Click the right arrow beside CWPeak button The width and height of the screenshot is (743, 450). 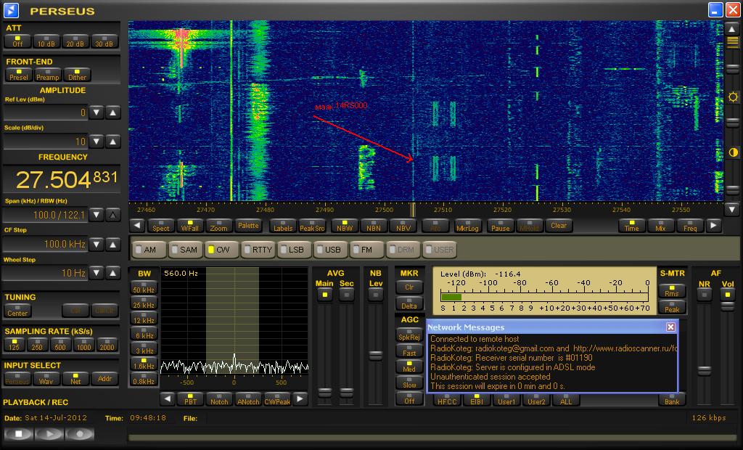coord(300,398)
